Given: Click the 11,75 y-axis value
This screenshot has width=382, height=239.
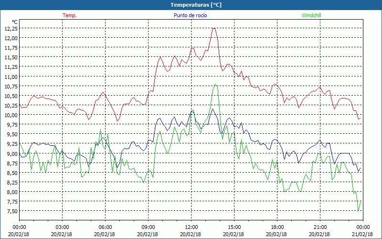Looking at the screenshot, I should tap(11, 47).
